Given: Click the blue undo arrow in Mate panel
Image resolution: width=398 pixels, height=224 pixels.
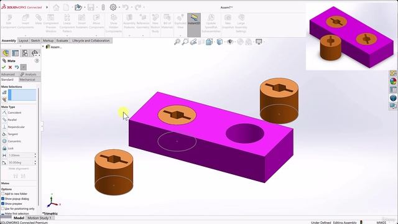Looking at the screenshot, I should (x=17, y=67).
